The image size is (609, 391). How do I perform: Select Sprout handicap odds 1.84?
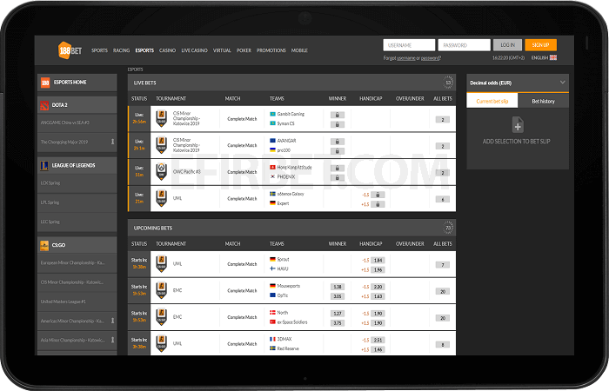(378, 261)
